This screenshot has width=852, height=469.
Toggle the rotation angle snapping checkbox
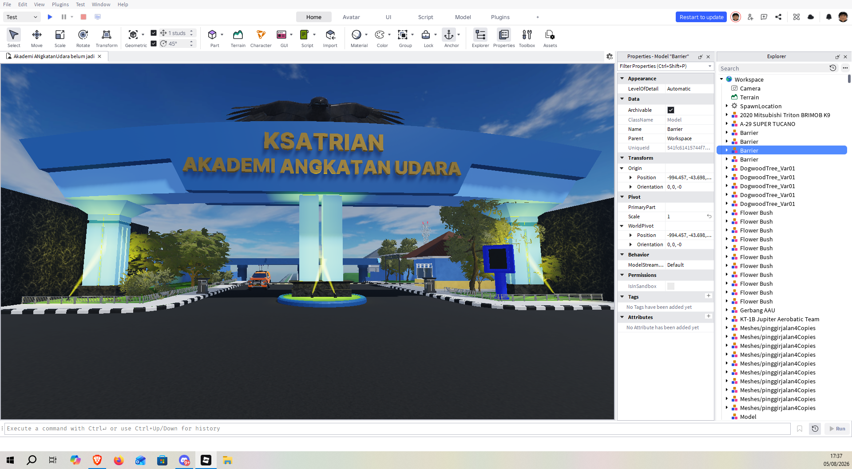pos(154,43)
